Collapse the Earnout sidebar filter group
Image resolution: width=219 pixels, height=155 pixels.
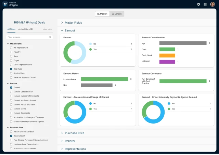[x=8, y=83]
